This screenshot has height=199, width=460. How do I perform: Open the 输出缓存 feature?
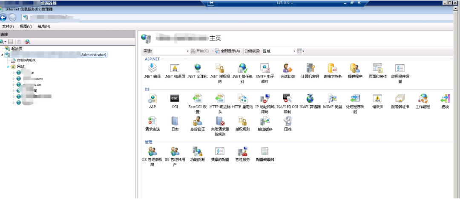[x=264, y=124]
